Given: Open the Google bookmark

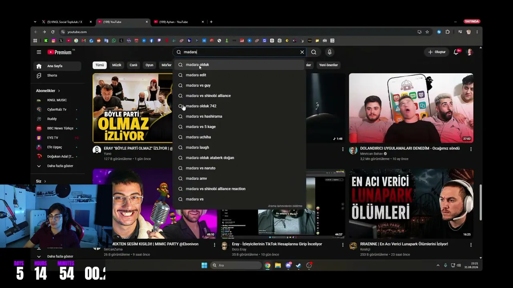Looking at the screenshot, I should (76, 40).
